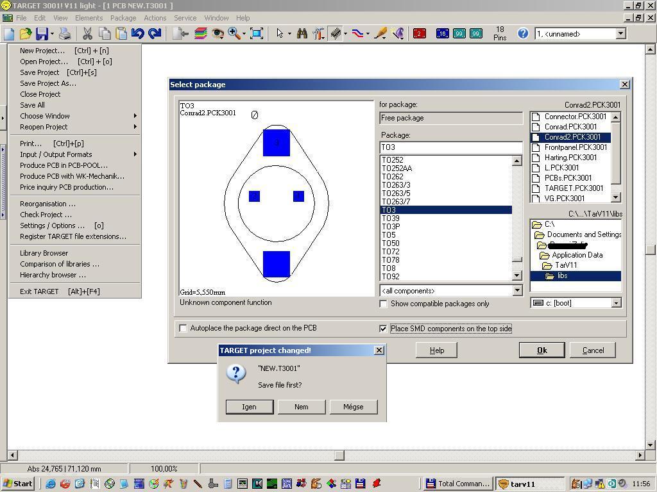657x492 pixels.
Task: Click the tarv11 taskbar item
Action: (x=531, y=484)
